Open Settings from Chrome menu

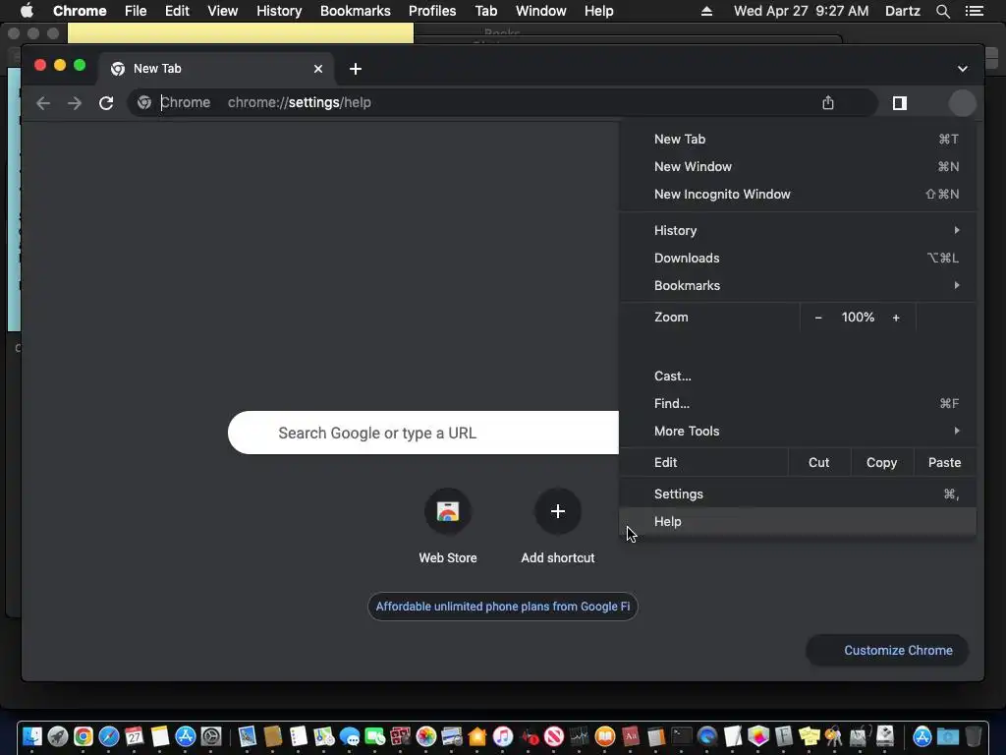tap(798, 494)
